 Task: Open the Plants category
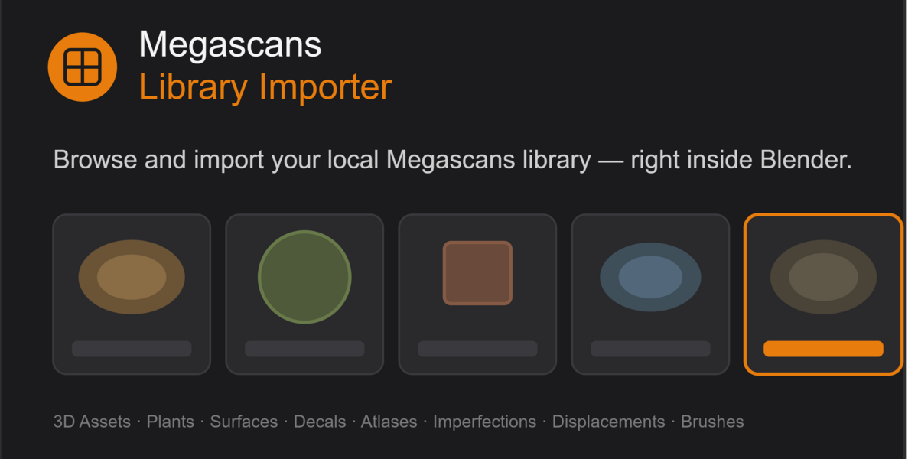[170, 422]
